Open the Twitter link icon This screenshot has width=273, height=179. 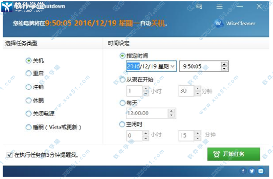[252, 171]
